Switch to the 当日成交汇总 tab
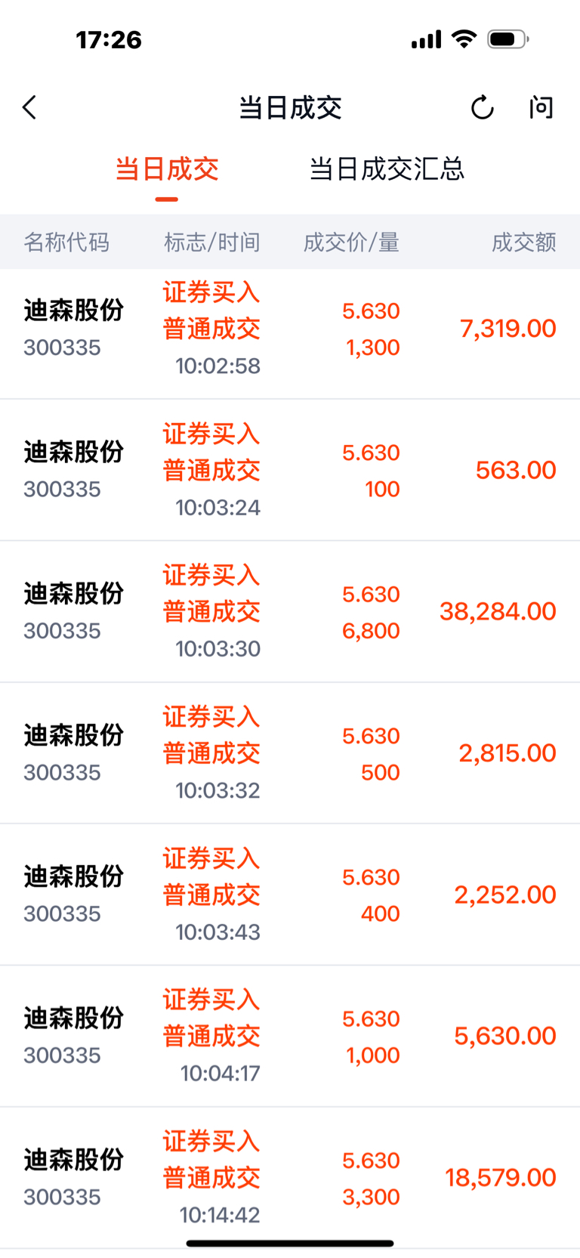580x1258 pixels. (387, 169)
